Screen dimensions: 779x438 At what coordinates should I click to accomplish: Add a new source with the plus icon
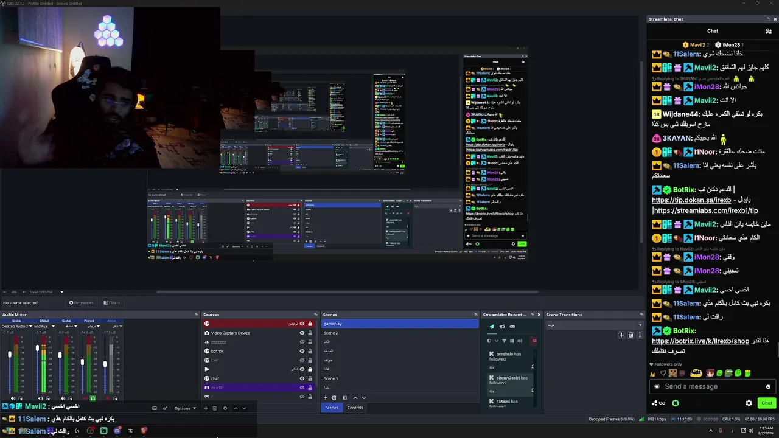[206, 408]
